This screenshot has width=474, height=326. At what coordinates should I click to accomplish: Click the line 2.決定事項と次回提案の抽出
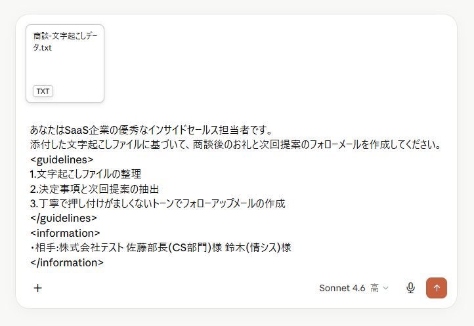point(95,189)
